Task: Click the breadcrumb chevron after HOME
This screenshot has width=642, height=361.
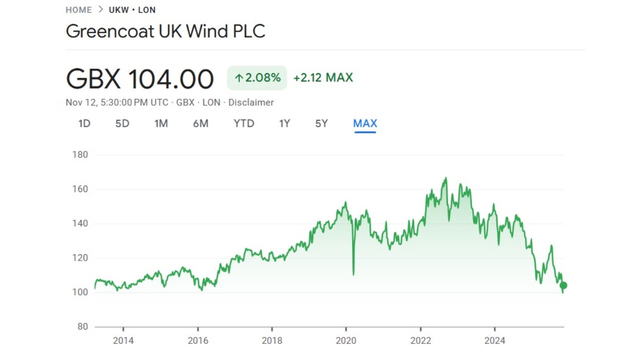Action: (100, 10)
